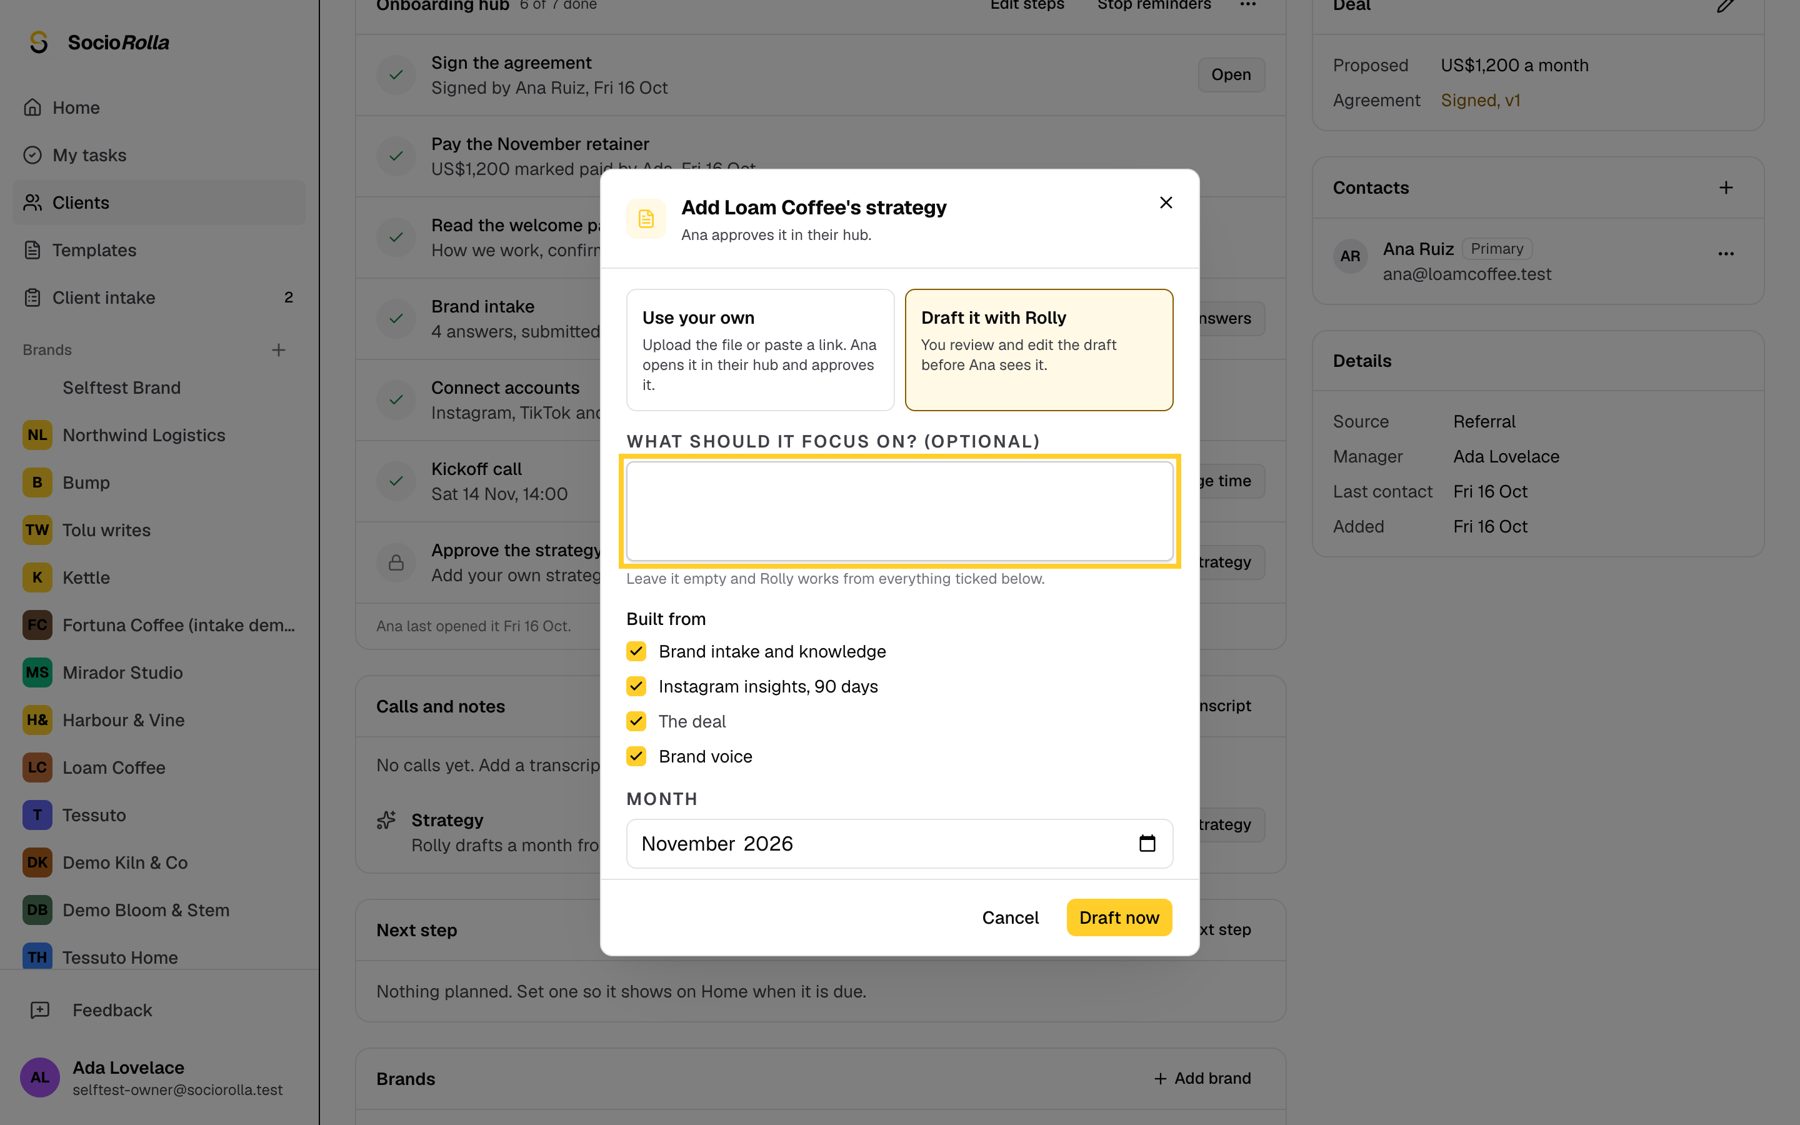This screenshot has height=1125, width=1800.
Task: Add a contact with the Contacts plus icon
Action: (1726, 187)
